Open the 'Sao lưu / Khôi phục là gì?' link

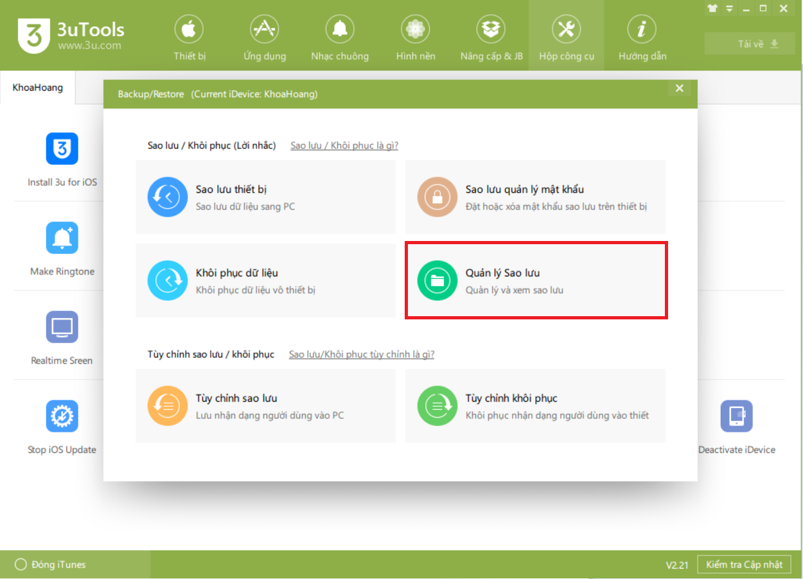tap(344, 146)
